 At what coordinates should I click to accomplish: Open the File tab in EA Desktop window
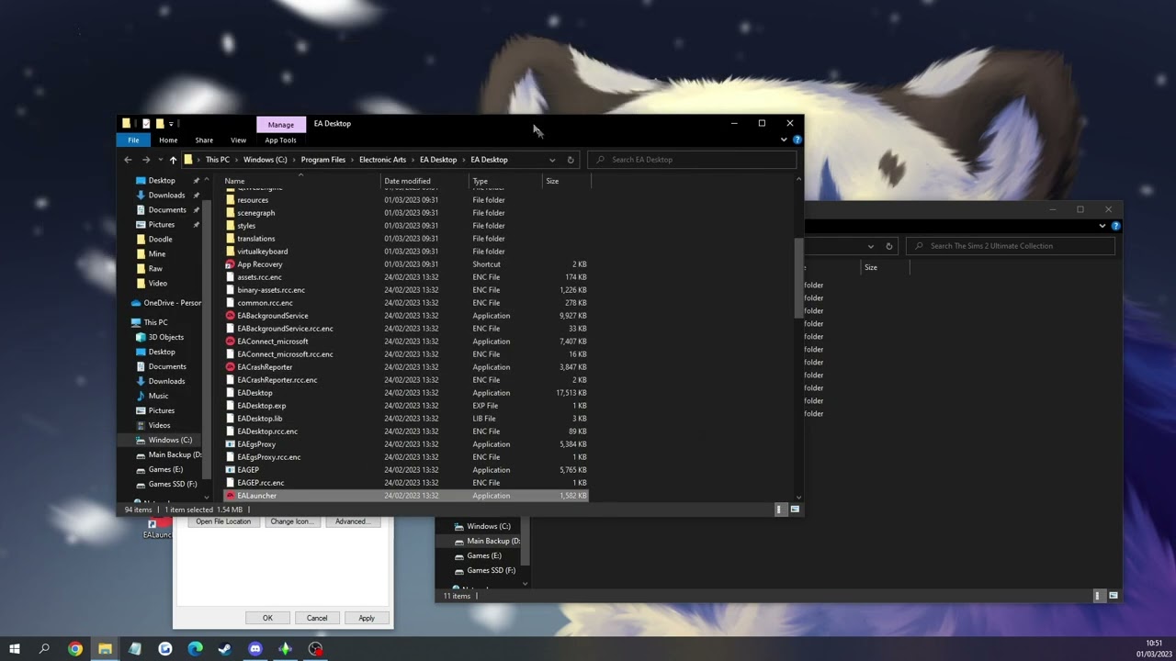tap(133, 140)
